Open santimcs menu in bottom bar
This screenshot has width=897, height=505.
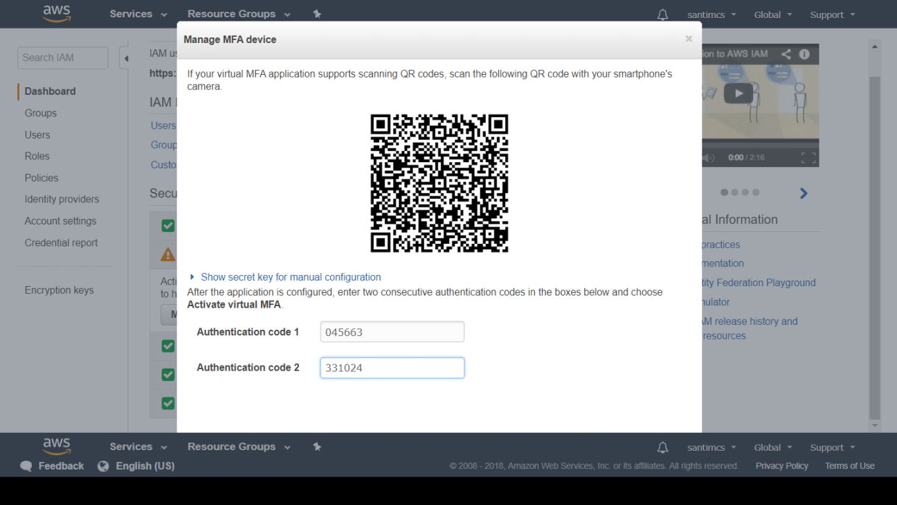712,448
